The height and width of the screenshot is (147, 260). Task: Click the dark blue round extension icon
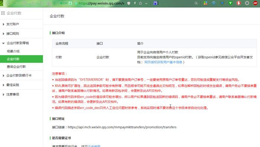[222, 3]
